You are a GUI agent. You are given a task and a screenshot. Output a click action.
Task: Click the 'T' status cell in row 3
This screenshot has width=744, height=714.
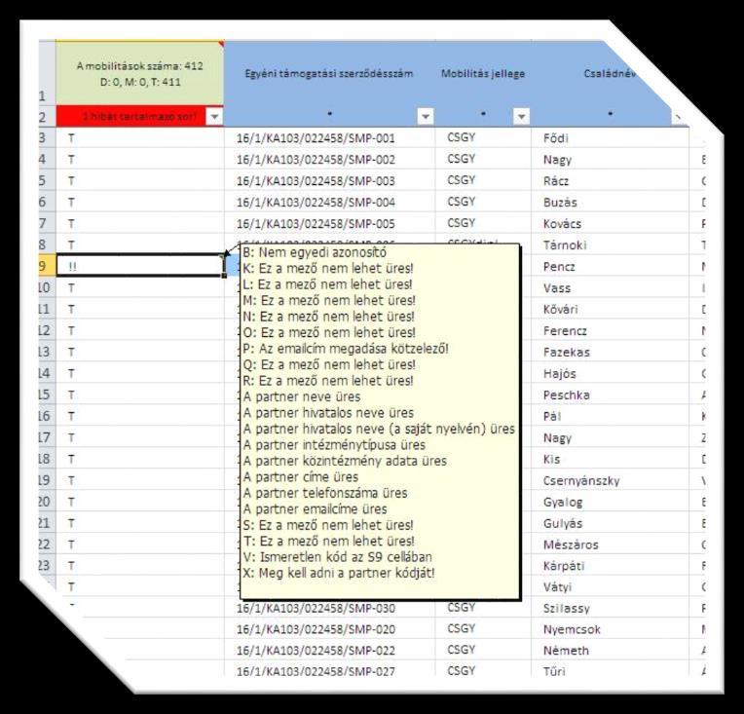click(140, 138)
